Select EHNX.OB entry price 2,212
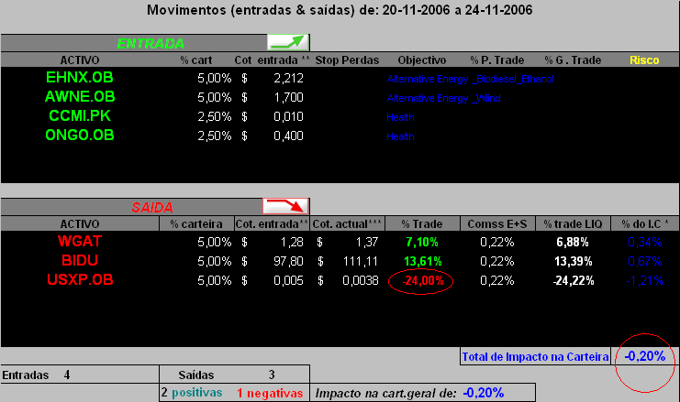 (x=288, y=78)
